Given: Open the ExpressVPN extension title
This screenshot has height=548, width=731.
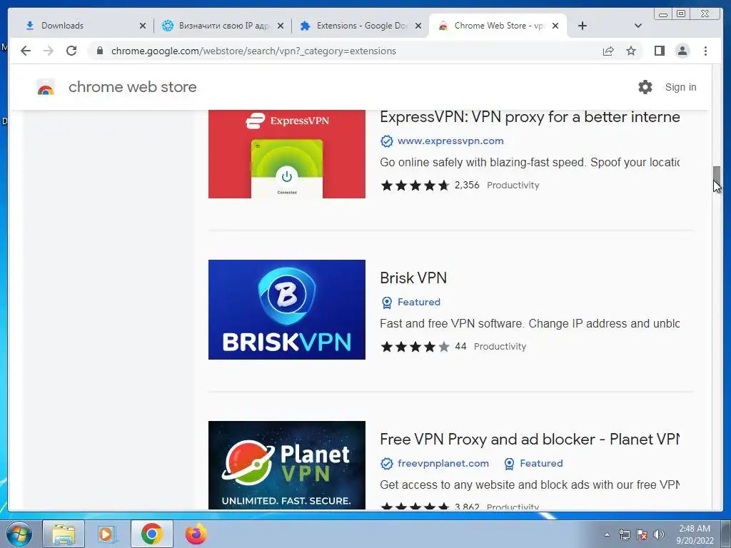Looking at the screenshot, I should [530, 116].
